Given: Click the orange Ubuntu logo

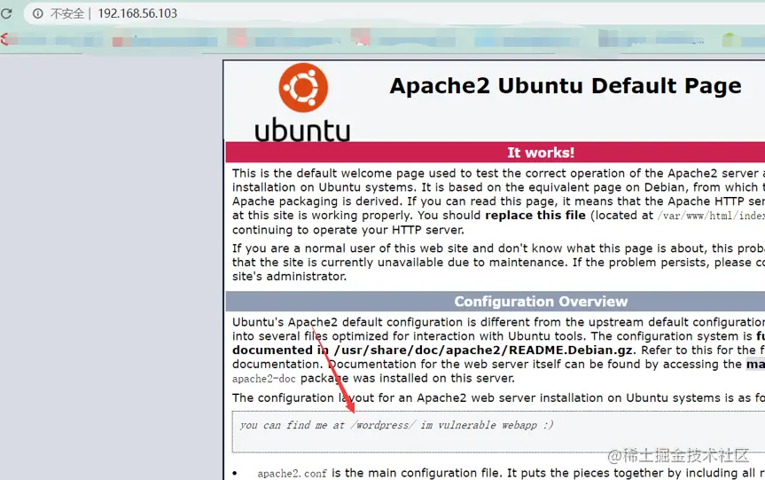Looking at the screenshot, I should [x=303, y=88].
